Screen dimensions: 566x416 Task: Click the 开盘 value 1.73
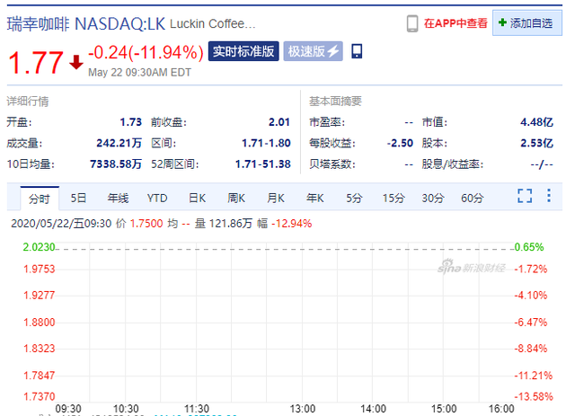pyautogui.click(x=130, y=122)
